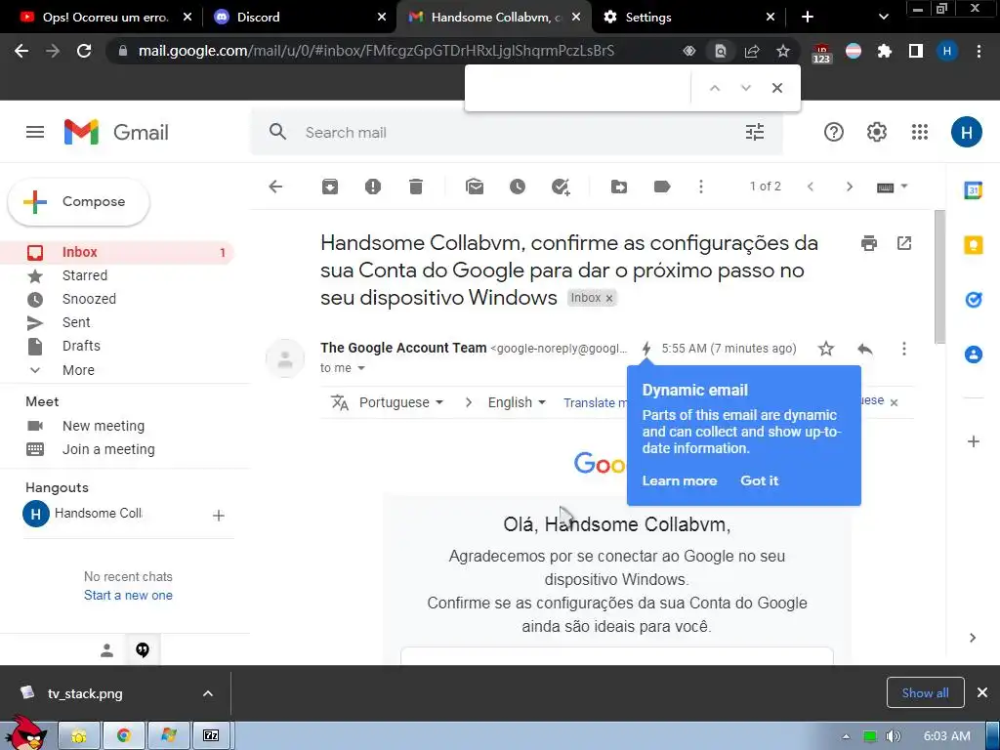Open Google Keep in the side panel

click(x=974, y=244)
